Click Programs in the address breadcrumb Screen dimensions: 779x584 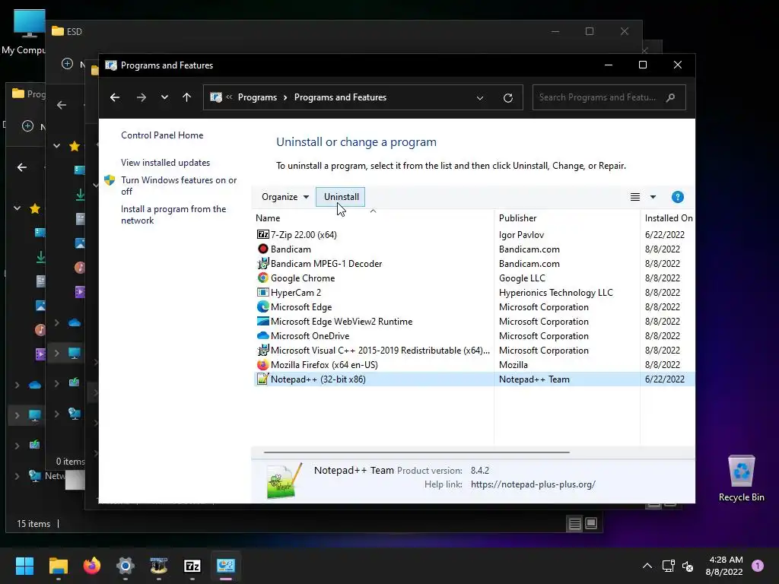(x=257, y=97)
